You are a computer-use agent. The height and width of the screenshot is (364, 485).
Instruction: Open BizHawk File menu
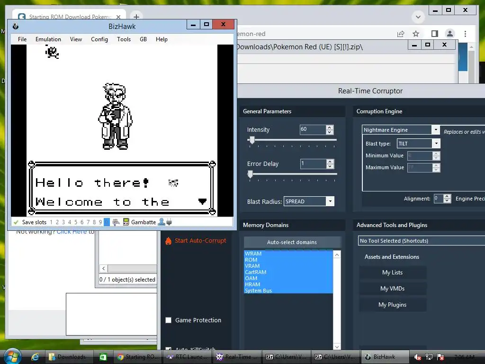22,39
